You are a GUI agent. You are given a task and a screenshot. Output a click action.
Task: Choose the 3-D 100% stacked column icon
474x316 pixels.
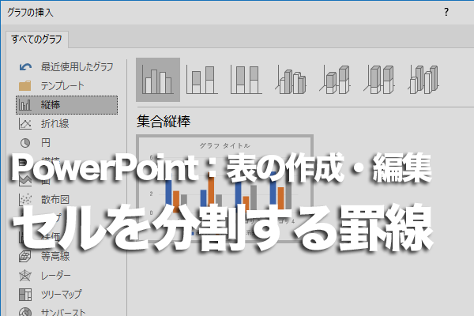click(x=379, y=80)
